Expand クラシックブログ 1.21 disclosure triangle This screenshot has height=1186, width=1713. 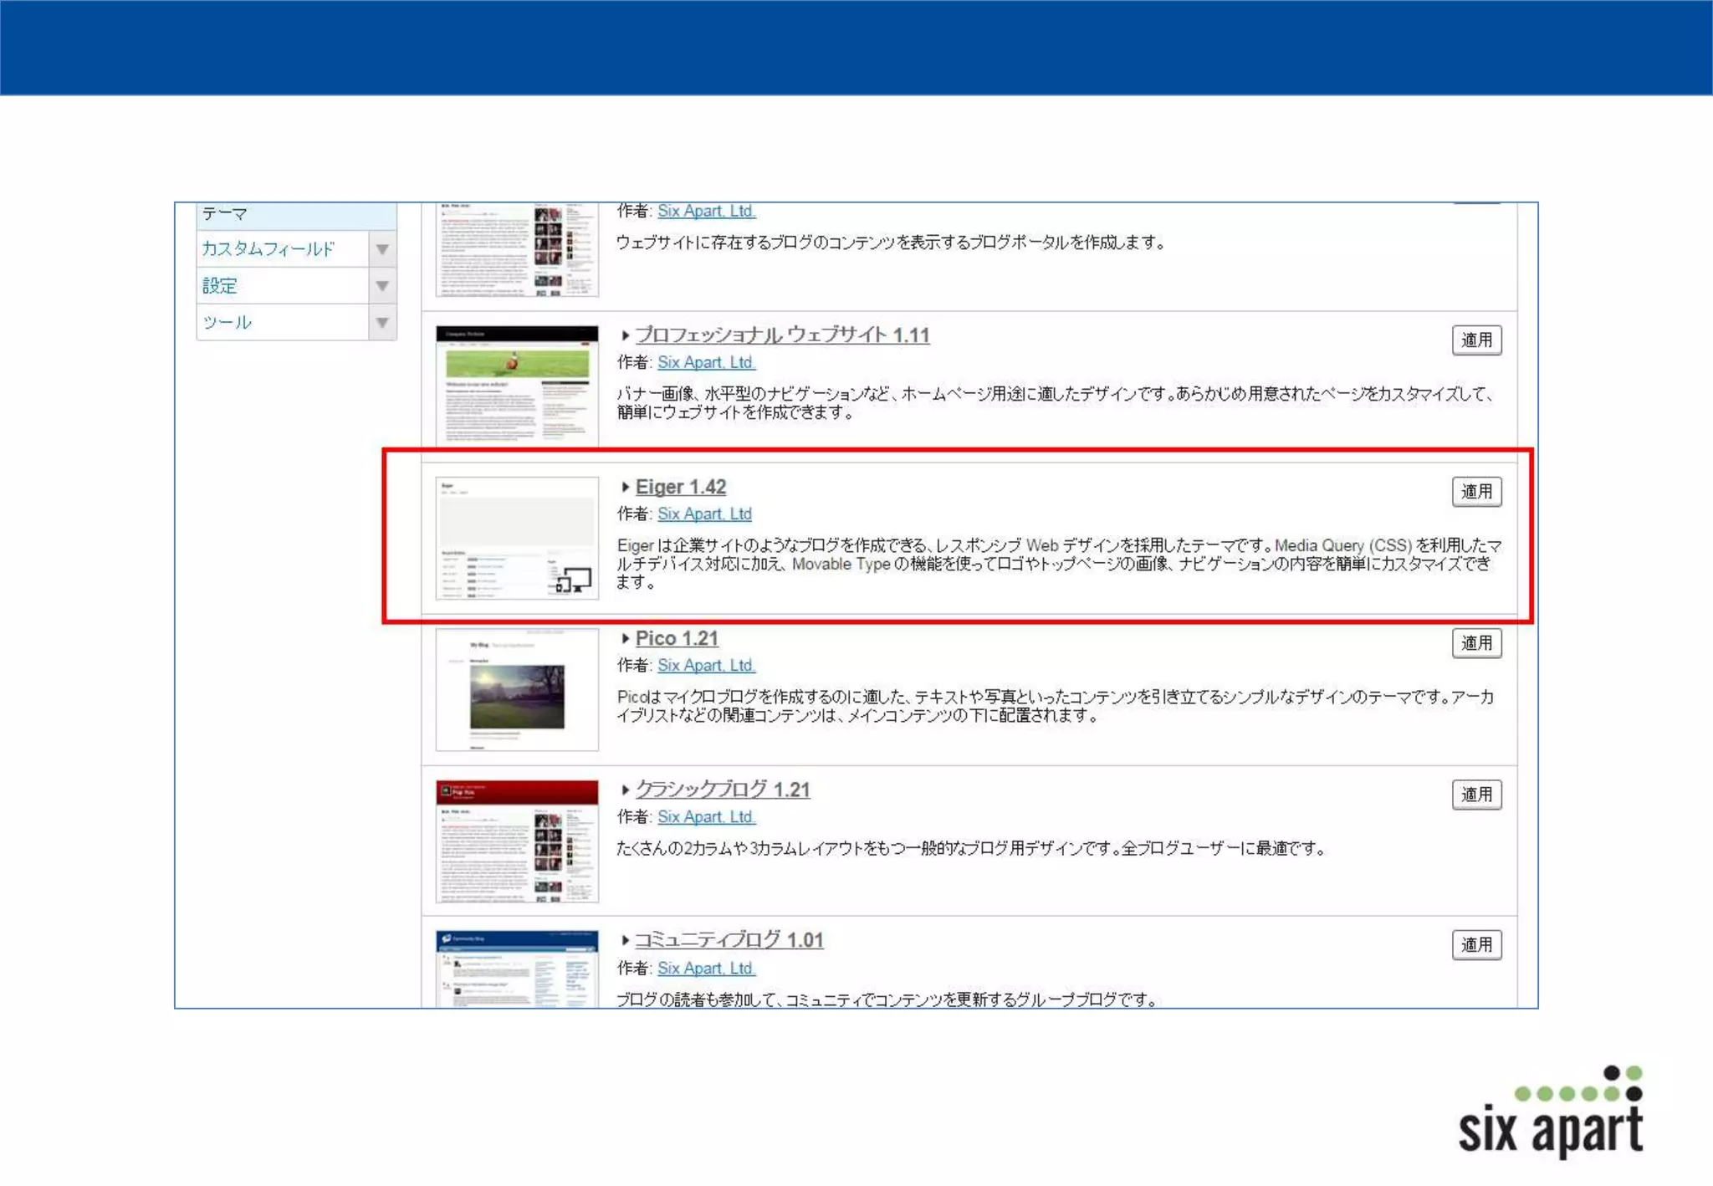625,790
